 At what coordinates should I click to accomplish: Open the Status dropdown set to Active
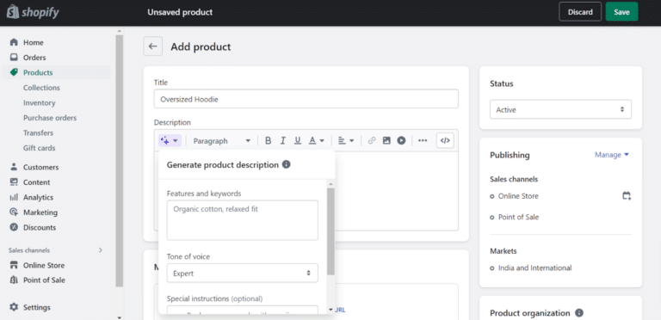coord(560,109)
